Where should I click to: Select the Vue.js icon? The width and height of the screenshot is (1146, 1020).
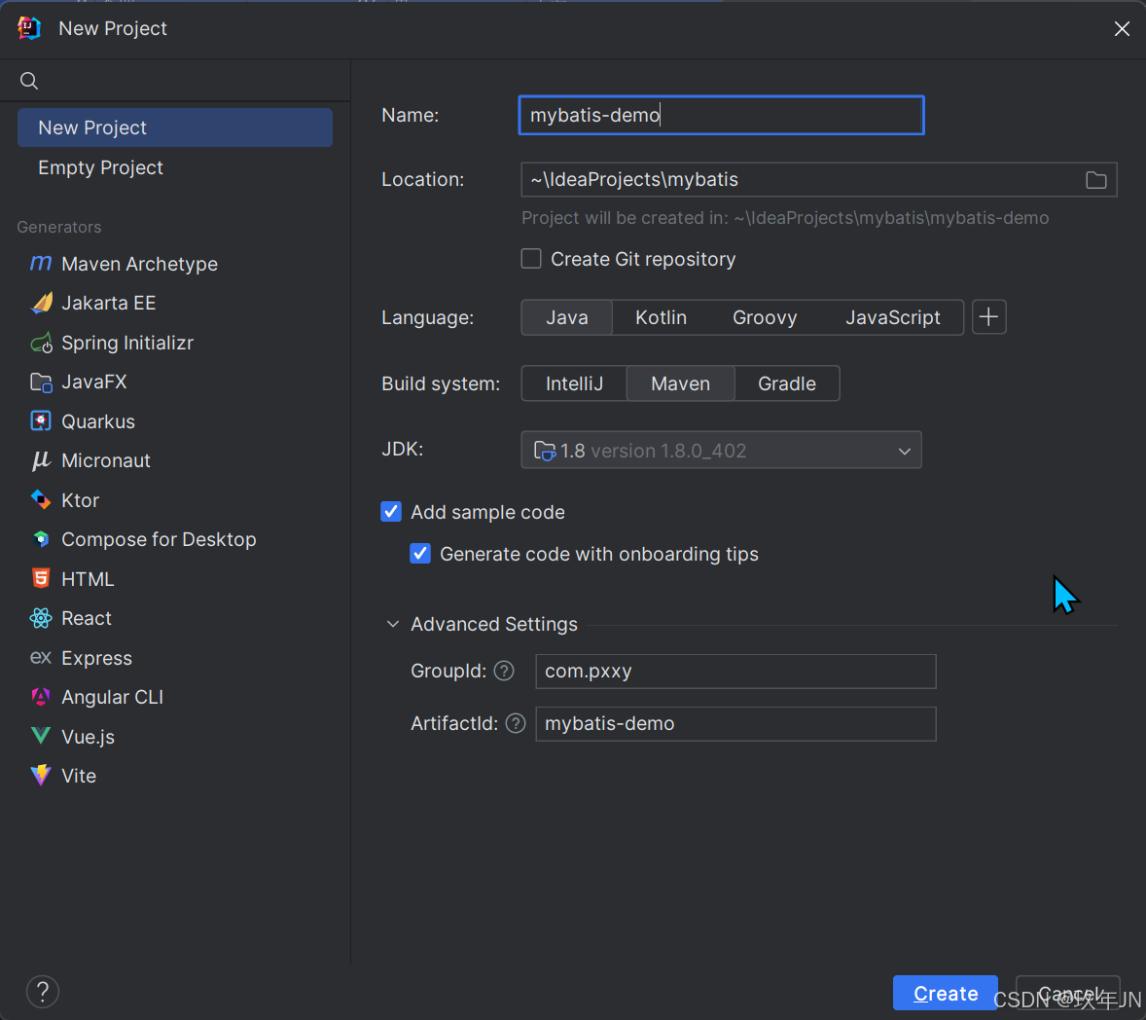[41, 737]
